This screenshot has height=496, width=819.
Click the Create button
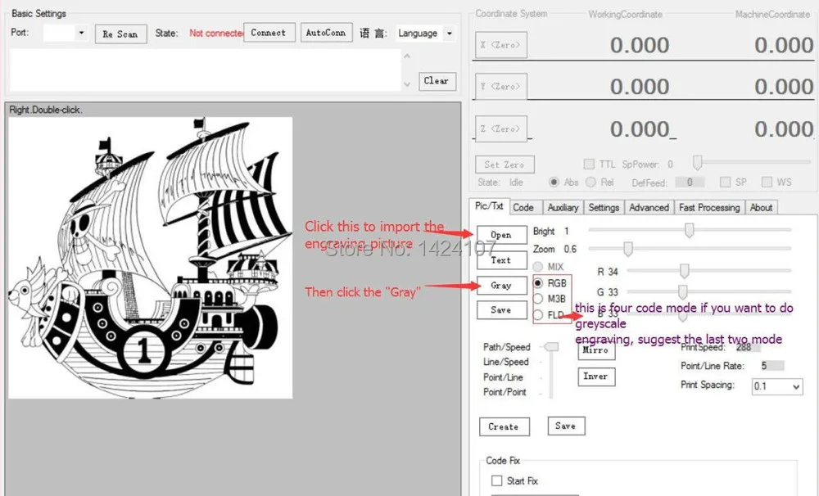click(505, 426)
